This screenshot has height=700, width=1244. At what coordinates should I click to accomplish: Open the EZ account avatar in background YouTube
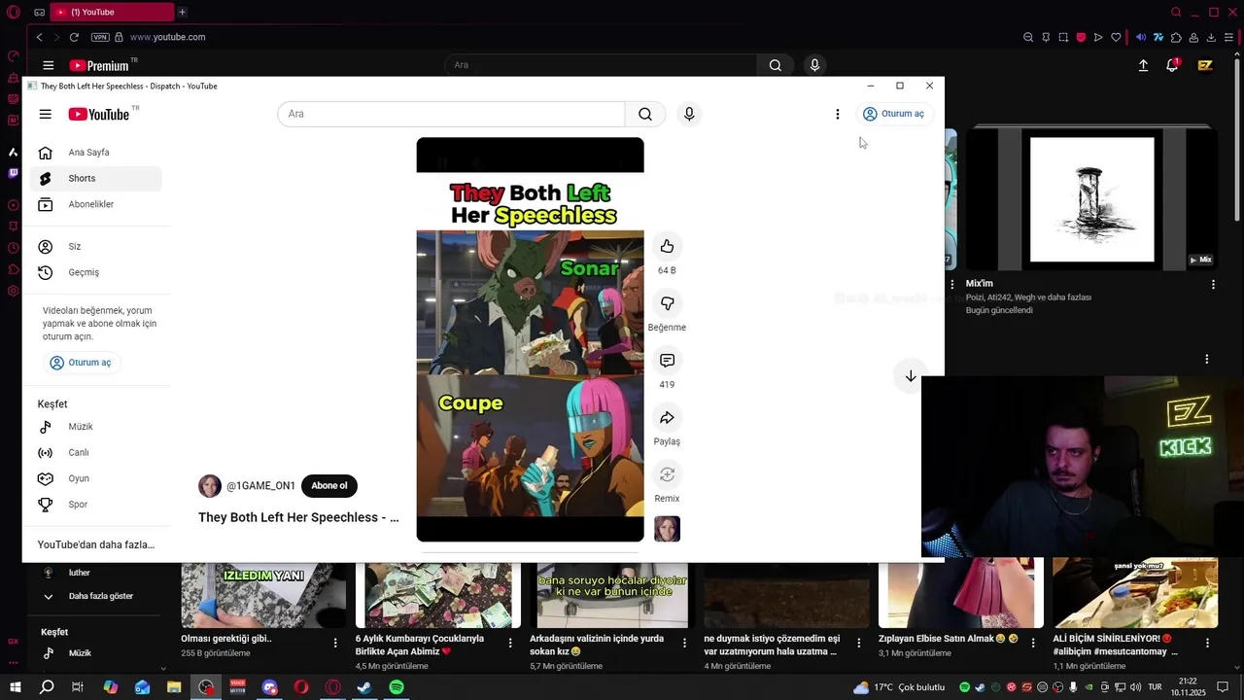tap(1205, 65)
